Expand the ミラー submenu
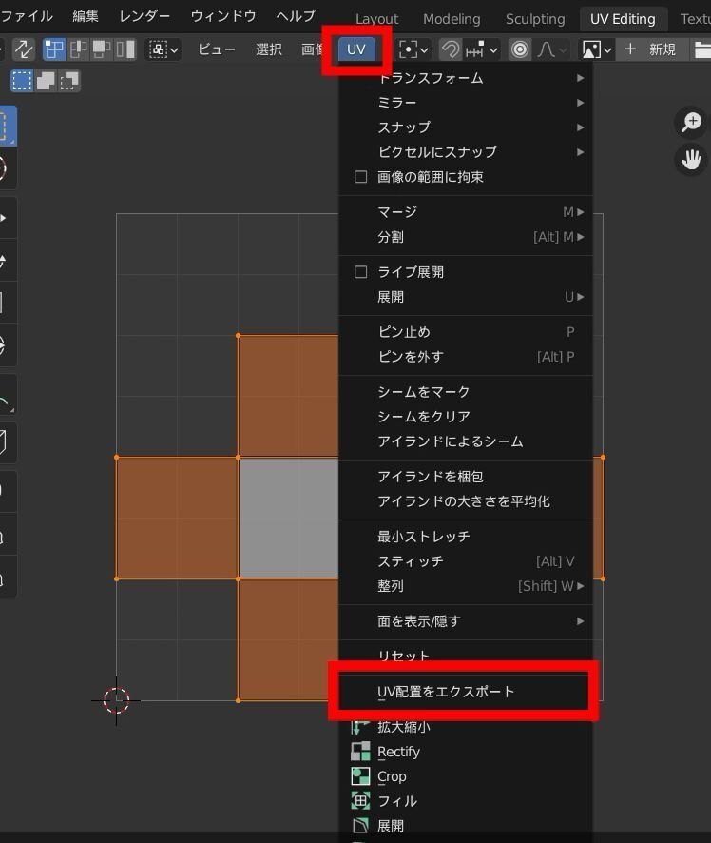 [466, 103]
